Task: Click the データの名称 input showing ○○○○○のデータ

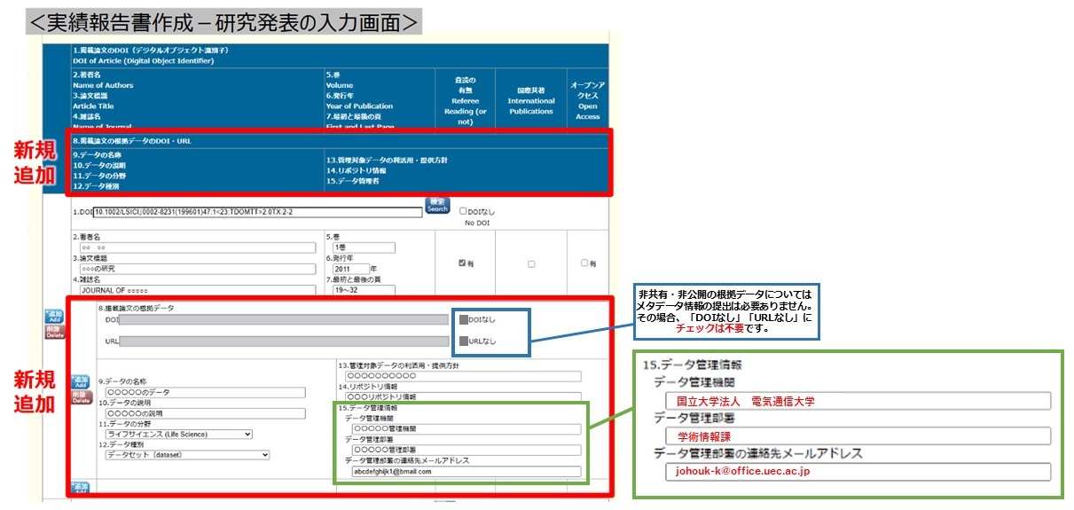Action: (205, 392)
